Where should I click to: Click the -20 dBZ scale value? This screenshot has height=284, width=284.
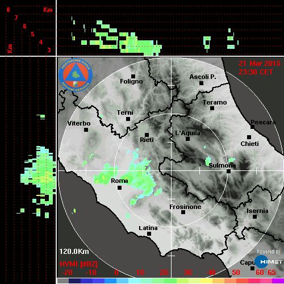pos(67,273)
